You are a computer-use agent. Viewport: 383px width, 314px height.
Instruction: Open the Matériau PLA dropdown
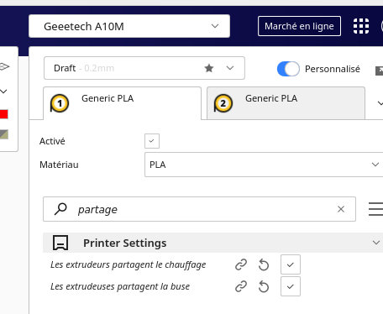coord(264,165)
